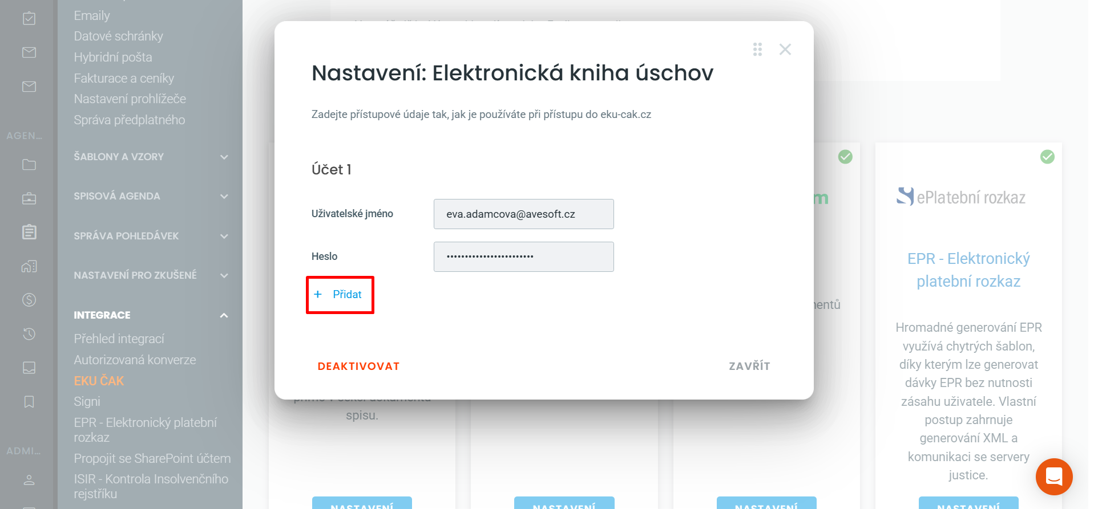This screenshot has width=1094, height=509.
Task: Click green checkmark on ePlatební rozkaz card
Action: (1047, 157)
